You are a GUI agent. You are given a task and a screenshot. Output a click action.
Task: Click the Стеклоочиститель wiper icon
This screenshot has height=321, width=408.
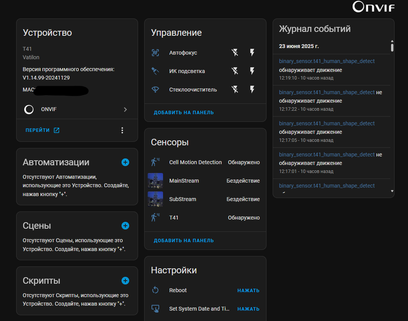[x=155, y=90]
